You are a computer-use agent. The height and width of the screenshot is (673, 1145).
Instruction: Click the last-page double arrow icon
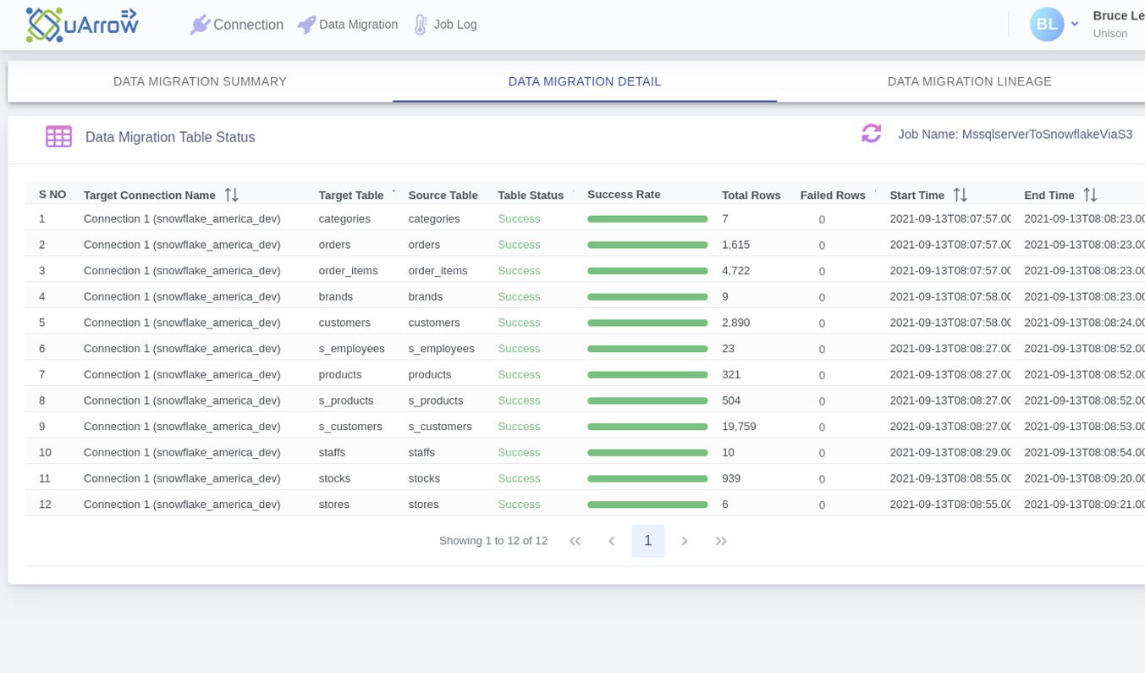[x=722, y=540]
